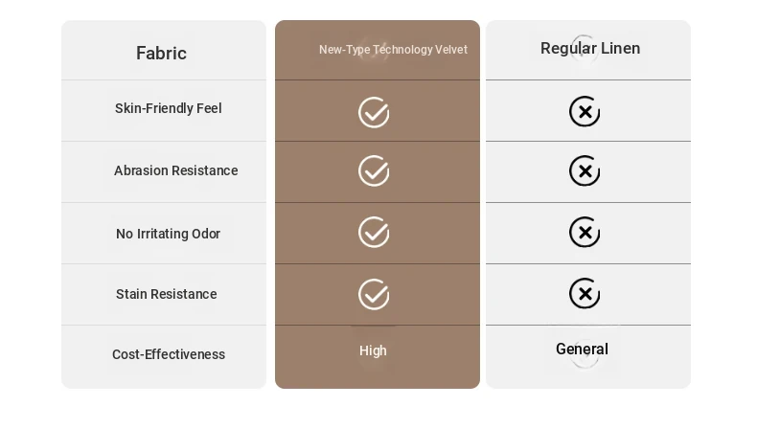Screen dimensions: 757x429
Task: Click the No Irritating Odor velvet checkmark
Action: click(374, 232)
